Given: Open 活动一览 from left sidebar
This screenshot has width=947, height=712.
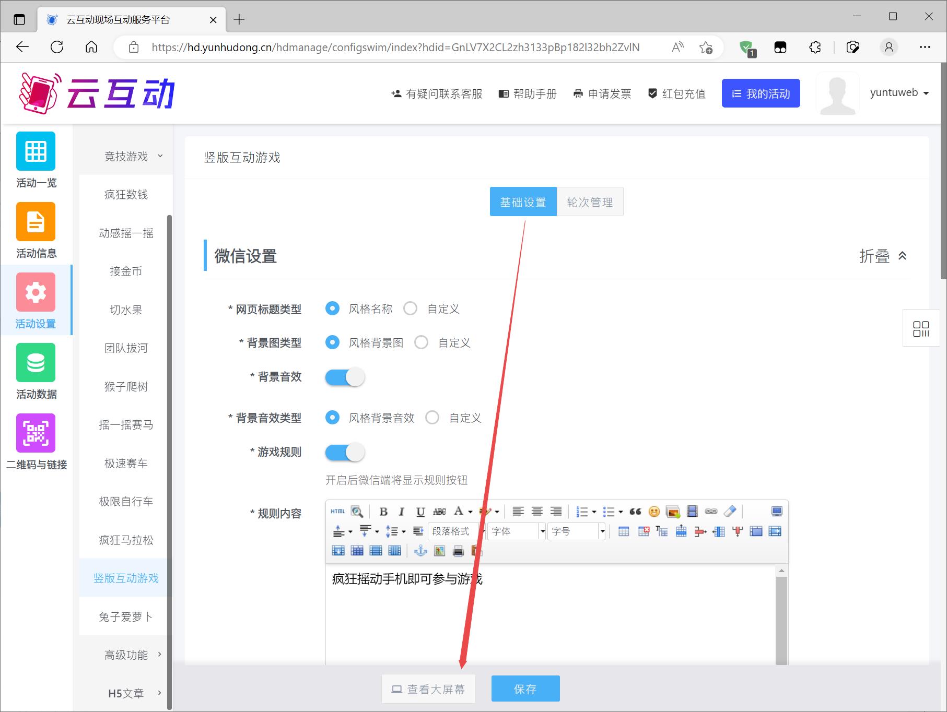Looking at the screenshot, I should click(x=36, y=160).
